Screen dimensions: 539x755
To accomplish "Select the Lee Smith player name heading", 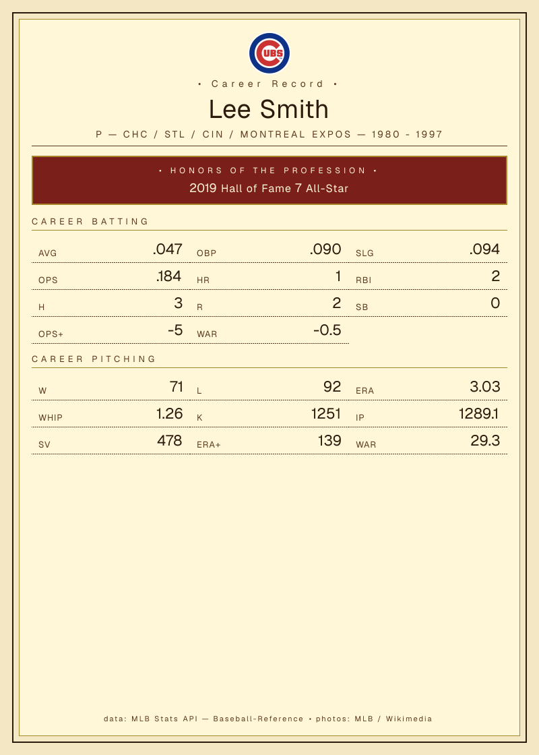I will [269, 109].
